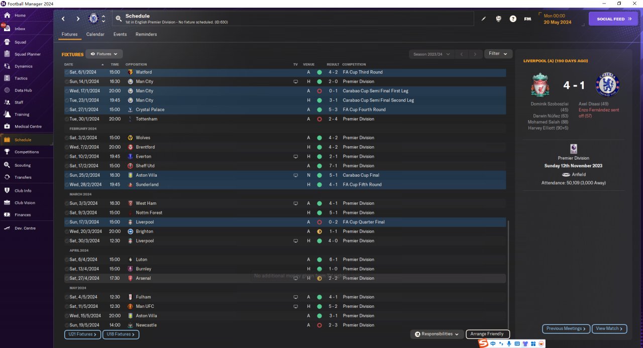Switch to the Fixtures tab
The height and width of the screenshot is (348, 643).
pos(69,34)
